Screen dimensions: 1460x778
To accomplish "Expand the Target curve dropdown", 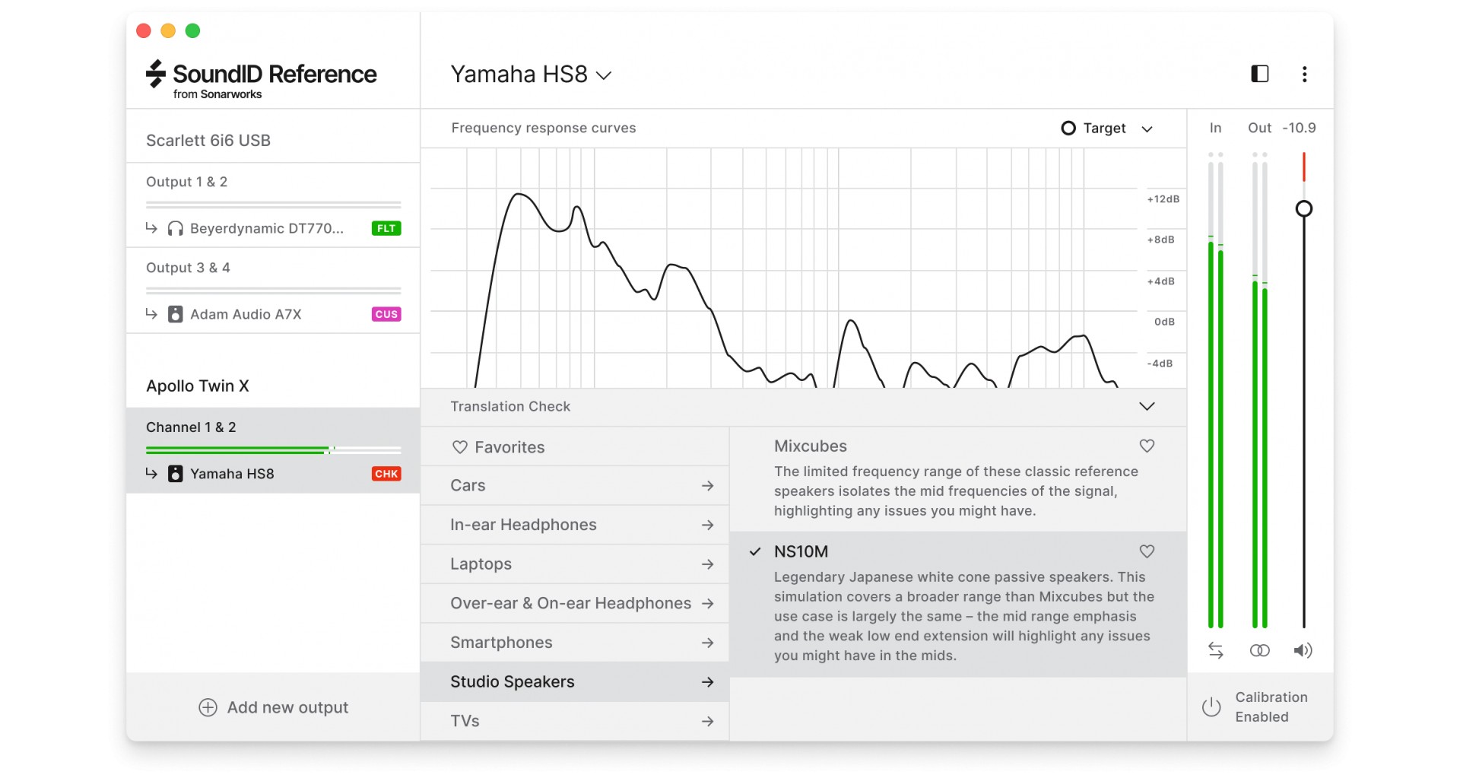I will [x=1147, y=129].
